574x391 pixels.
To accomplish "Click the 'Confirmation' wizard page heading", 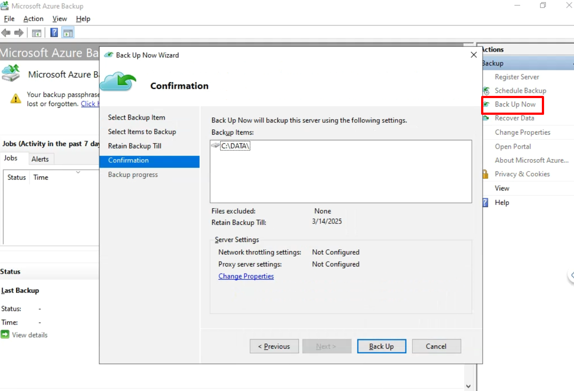I will pos(180,86).
